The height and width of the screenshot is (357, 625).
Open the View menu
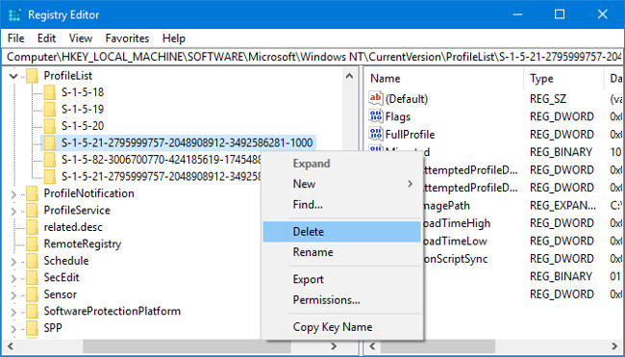click(x=81, y=38)
